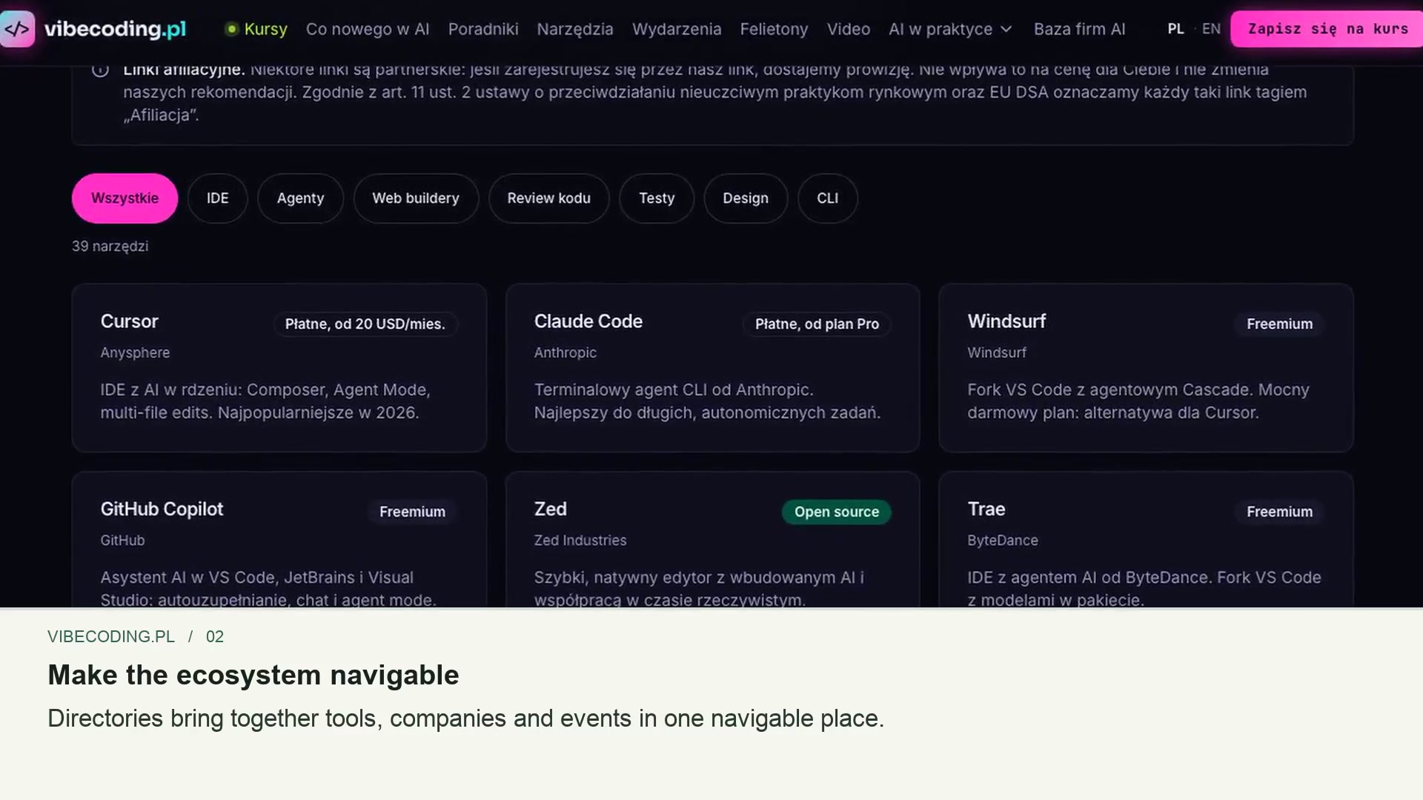Click the vibecoding.pl site name text
Screen dimensions: 1423x800
(115, 29)
